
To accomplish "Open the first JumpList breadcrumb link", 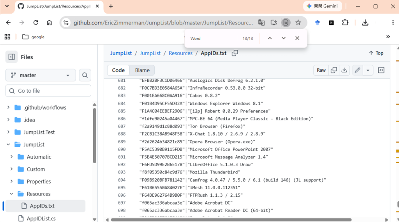I will [121, 53].
